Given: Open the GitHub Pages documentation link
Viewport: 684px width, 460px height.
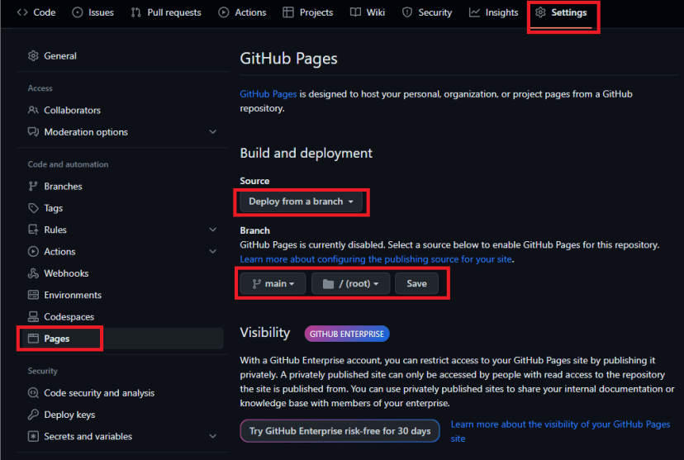Looking at the screenshot, I should pos(268,94).
